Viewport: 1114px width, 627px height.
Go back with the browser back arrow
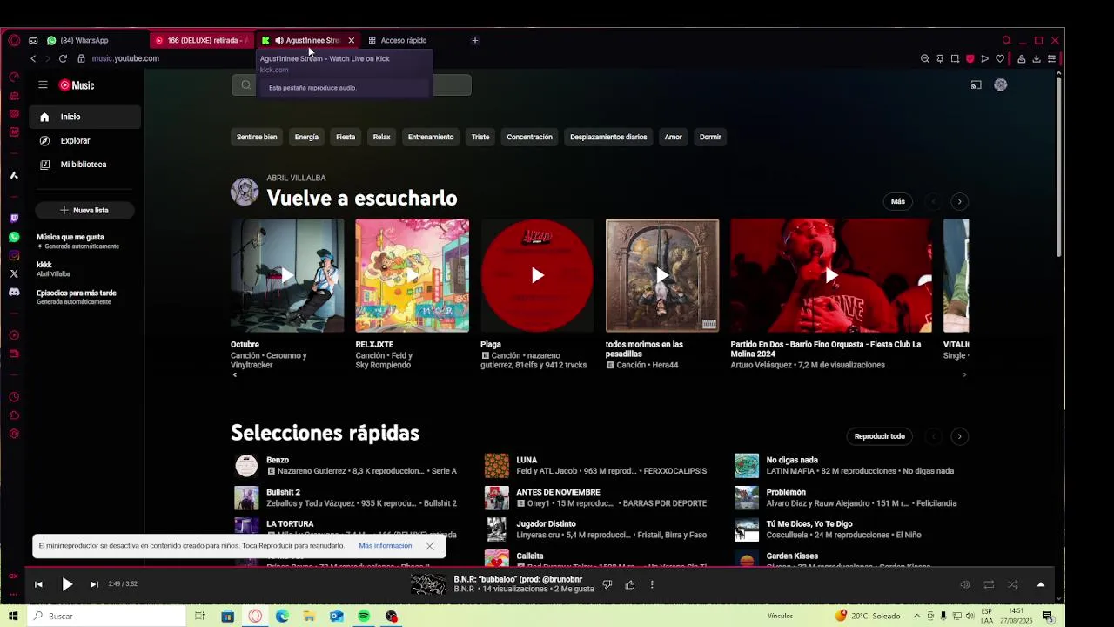pos(33,58)
